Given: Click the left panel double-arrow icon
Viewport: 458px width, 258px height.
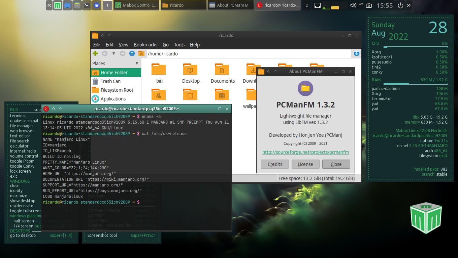Looking at the screenshot, I should coord(49,5).
